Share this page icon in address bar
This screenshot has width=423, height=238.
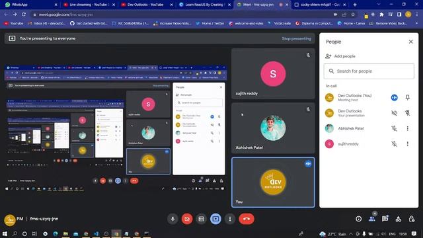pyautogui.click(x=344, y=15)
